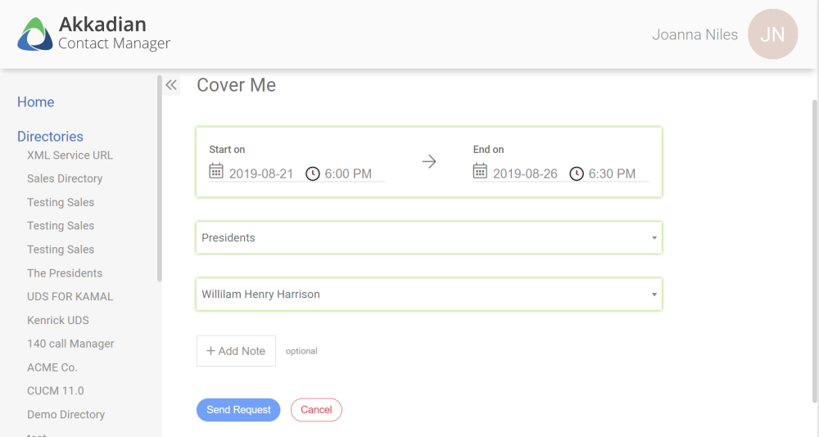Click the End on clock icon
This screenshot has width=819, height=437.
(577, 173)
